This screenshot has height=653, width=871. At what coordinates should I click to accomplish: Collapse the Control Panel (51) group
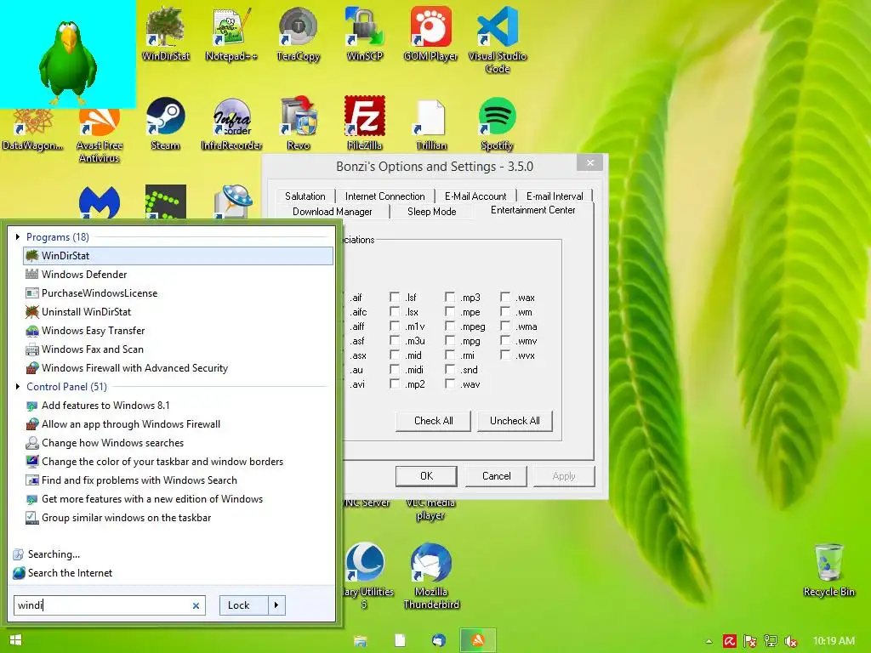tap(18, 387)
